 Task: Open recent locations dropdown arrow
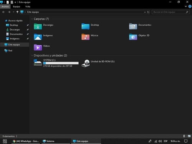click(x=13, y=12)
